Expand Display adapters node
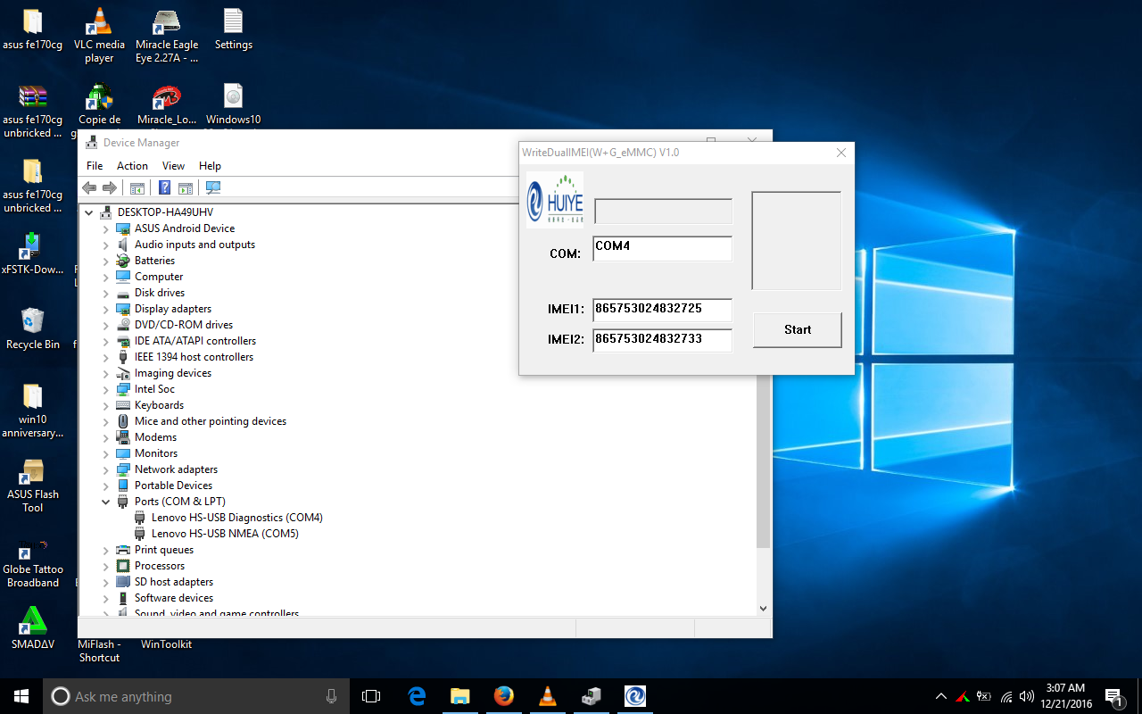Screen dimensions: 1142x714 [x=105, y=309]
